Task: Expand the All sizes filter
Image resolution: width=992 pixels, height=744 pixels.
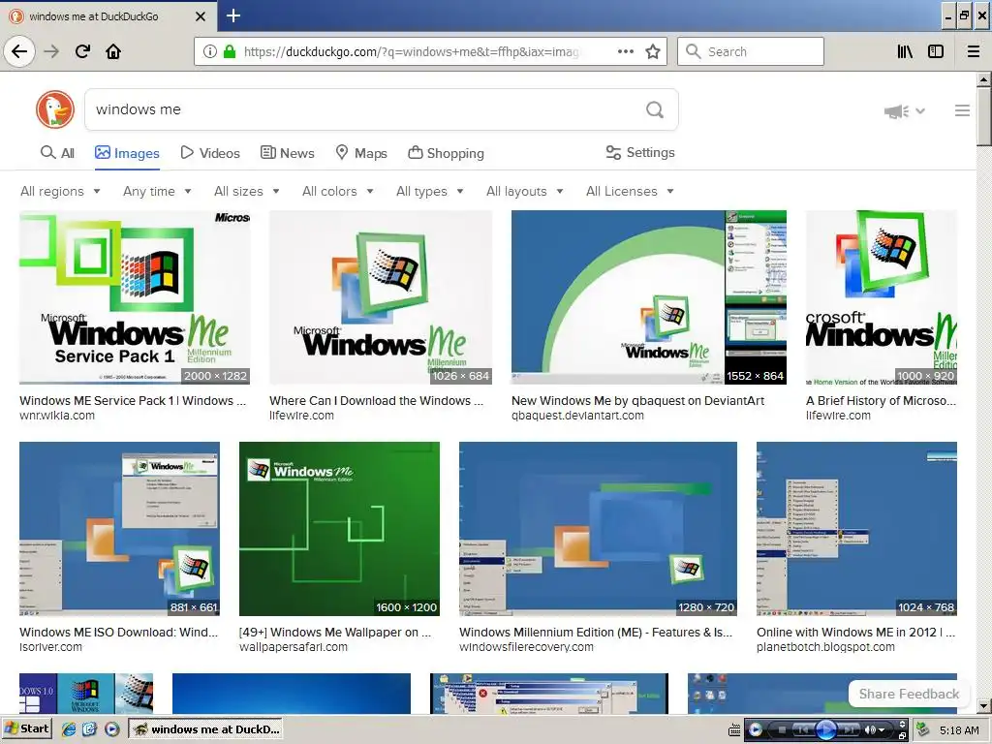Action: (x=247, y=191)
